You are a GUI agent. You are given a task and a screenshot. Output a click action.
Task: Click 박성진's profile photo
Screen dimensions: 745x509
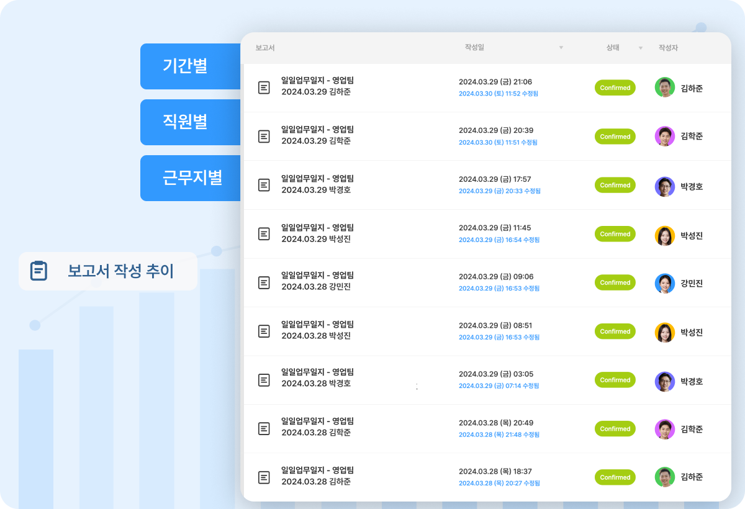pos(665,233)
